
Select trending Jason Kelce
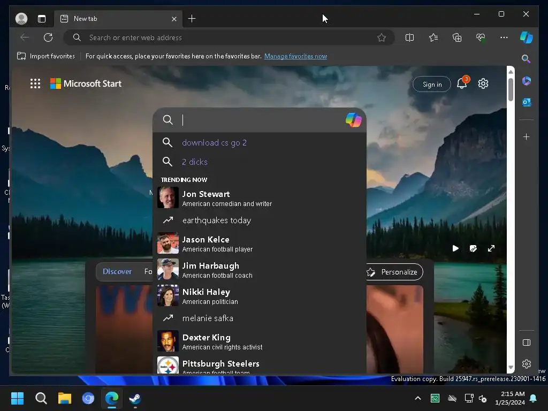point(260,243)
